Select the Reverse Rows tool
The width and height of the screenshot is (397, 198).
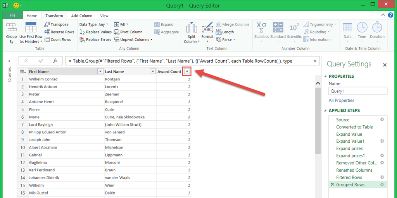pos(59,32)
